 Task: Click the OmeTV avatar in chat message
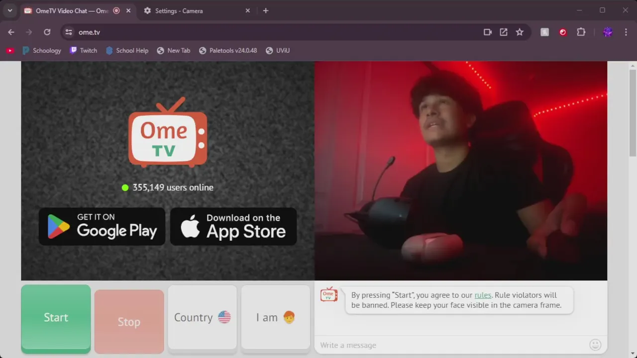point(329,294)
